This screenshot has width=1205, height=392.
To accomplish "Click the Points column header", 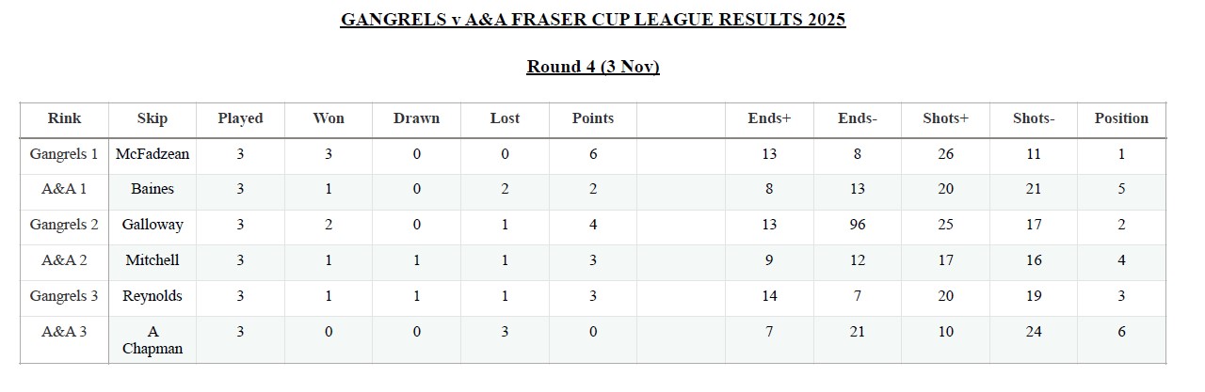I will [593, 118].
